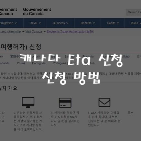Expand the Business menu
The image size is (141, 141).
click(60, 23)
